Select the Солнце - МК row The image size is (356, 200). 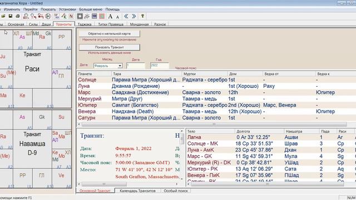271,143
